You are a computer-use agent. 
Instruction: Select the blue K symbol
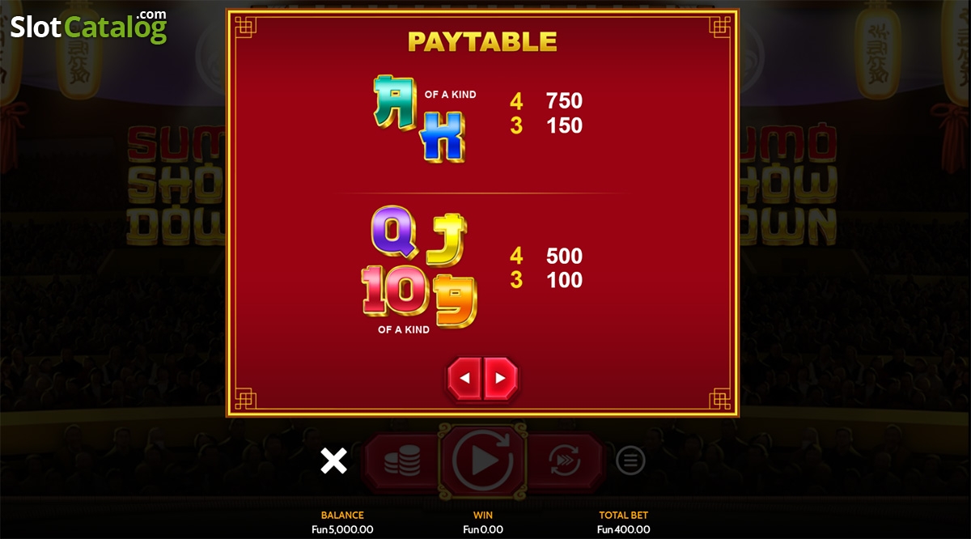(x=443, y=136)
